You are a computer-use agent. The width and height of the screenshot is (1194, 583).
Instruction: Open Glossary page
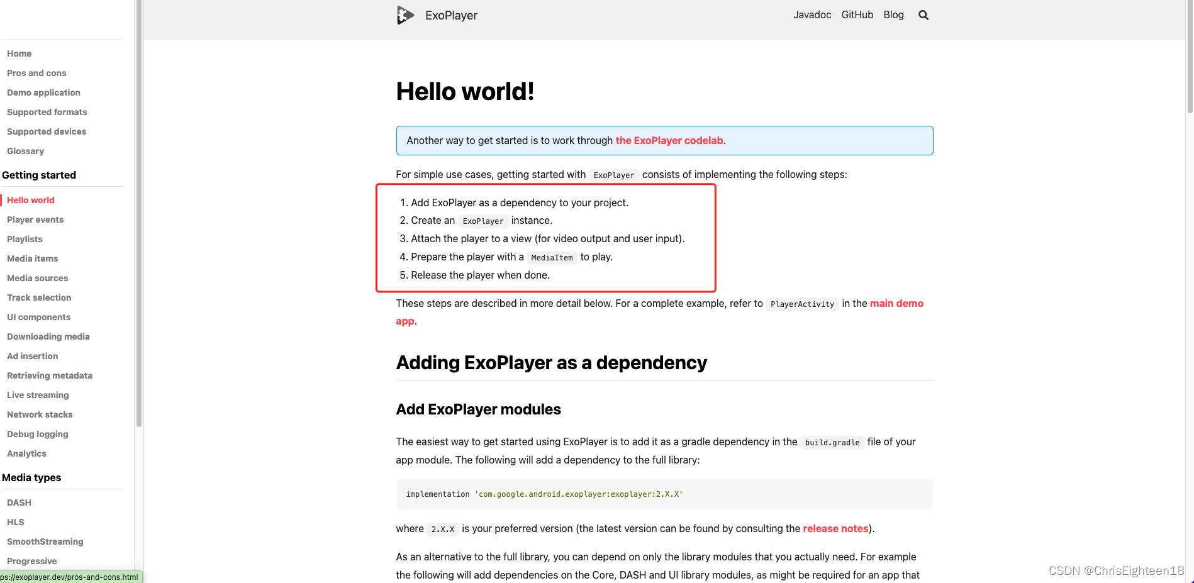[x=26, y=151]
